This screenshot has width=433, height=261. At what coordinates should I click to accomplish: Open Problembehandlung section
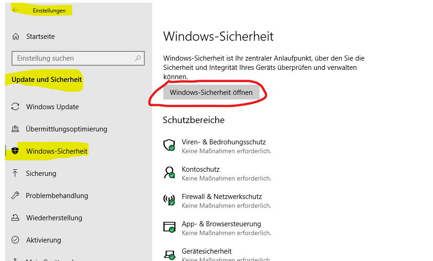57,196
